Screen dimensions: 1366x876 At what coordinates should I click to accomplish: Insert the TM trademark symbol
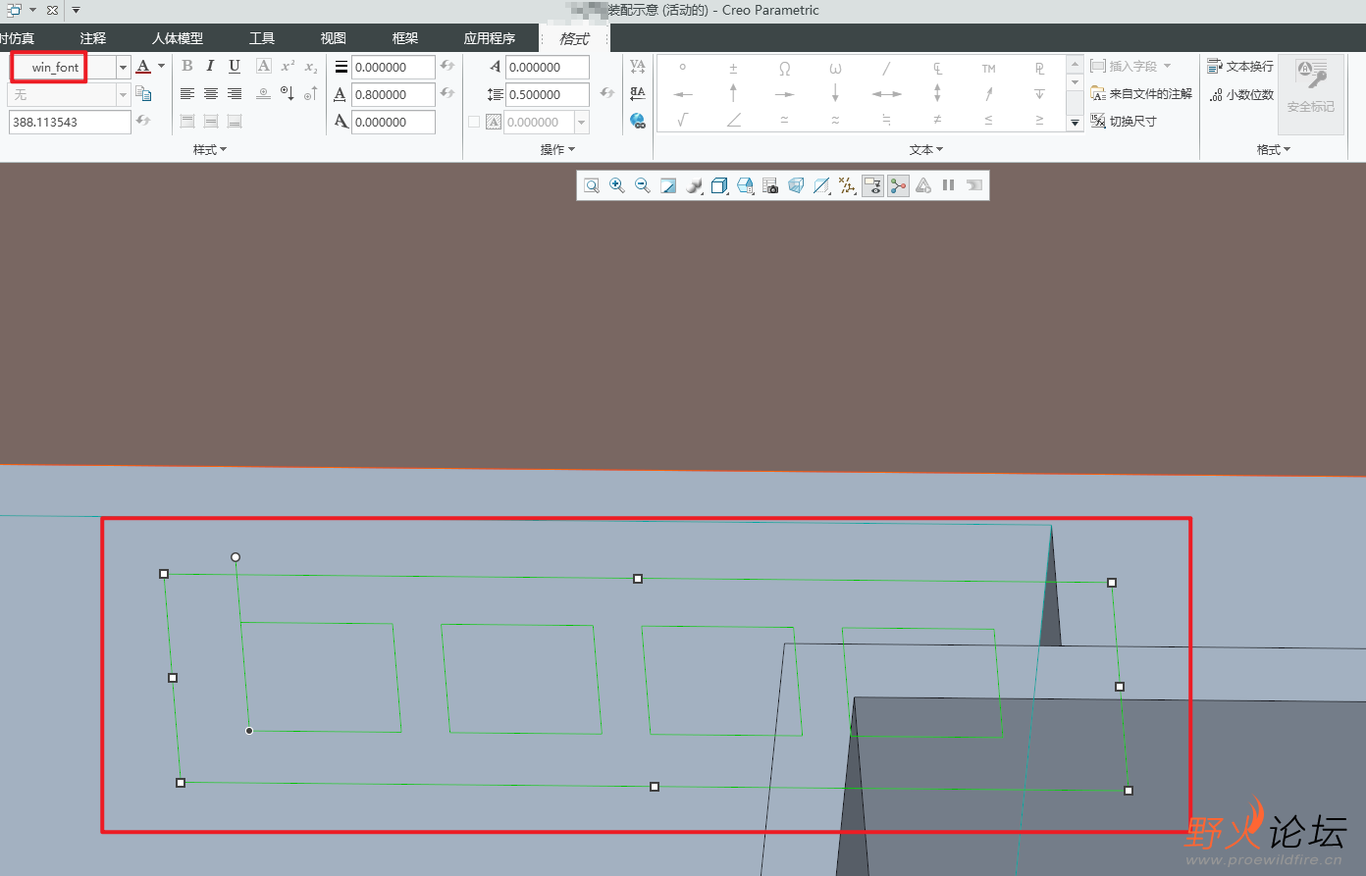(x=988, y=68)
